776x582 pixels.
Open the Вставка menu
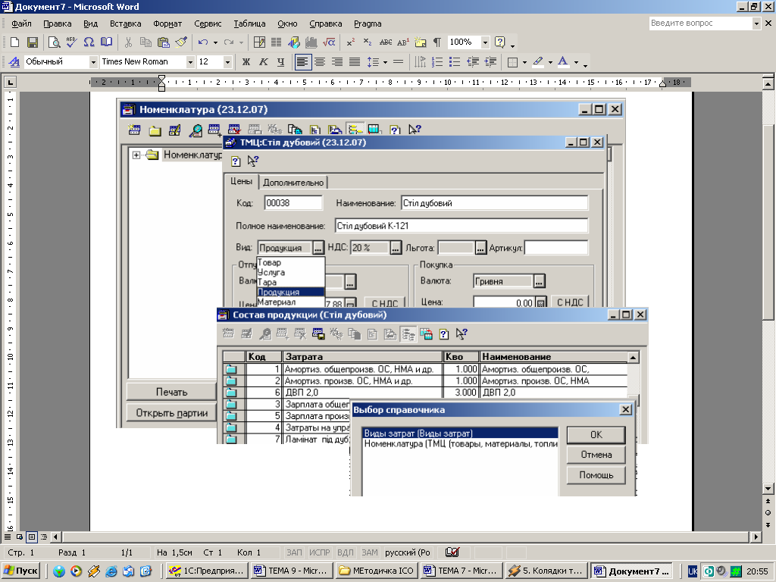click(x=125, y=23)
